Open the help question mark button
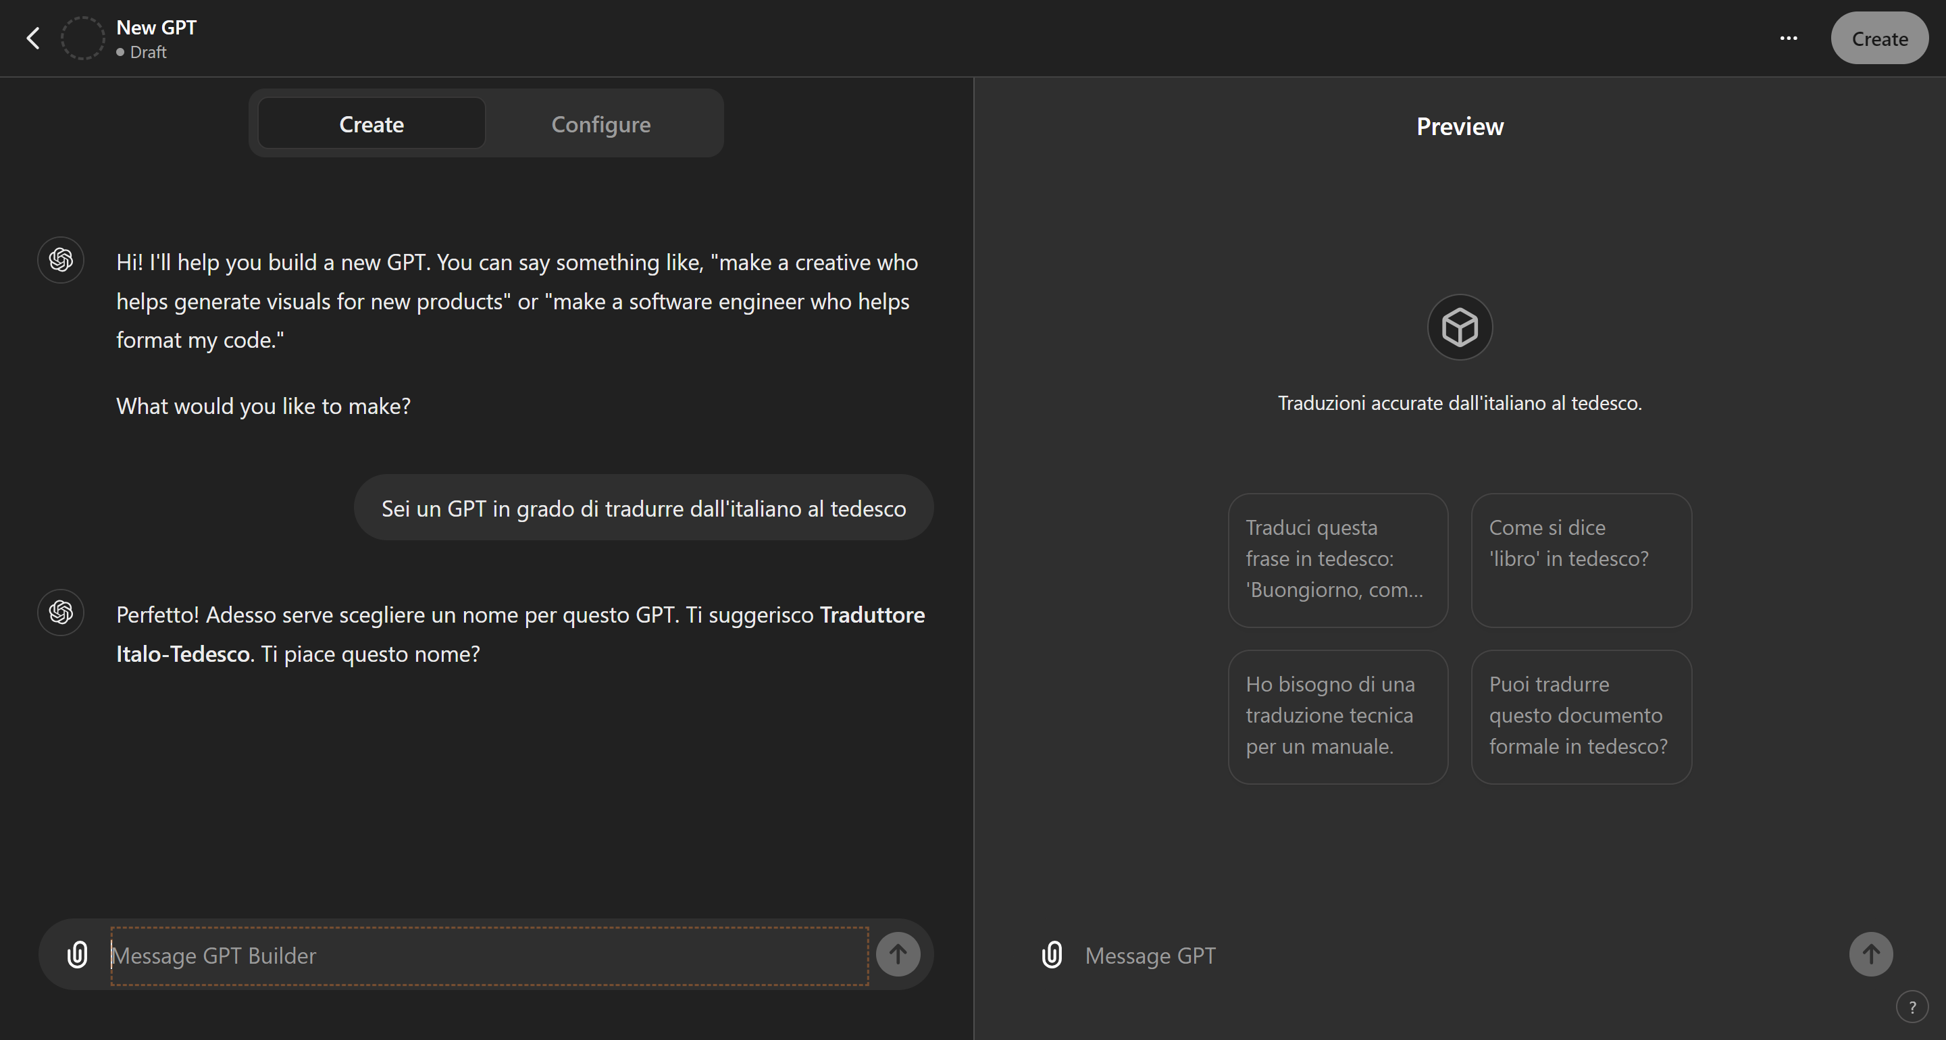The height and width of the screenshot is (1040, 1946). [x=1912, y=1007]
